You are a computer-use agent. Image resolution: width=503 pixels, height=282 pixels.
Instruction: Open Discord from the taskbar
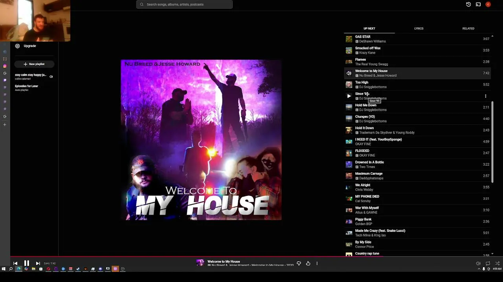coord(100,269)
